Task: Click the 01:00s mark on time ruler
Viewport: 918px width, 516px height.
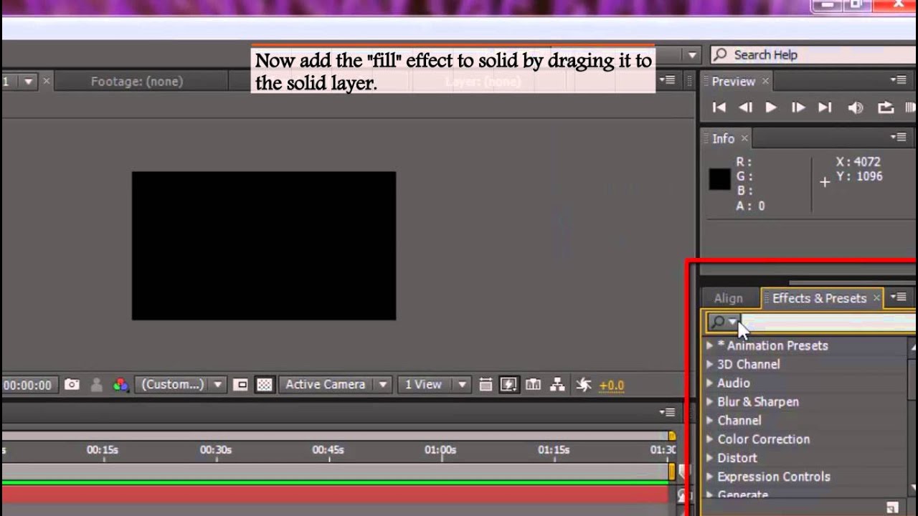Action: [440, 450]
